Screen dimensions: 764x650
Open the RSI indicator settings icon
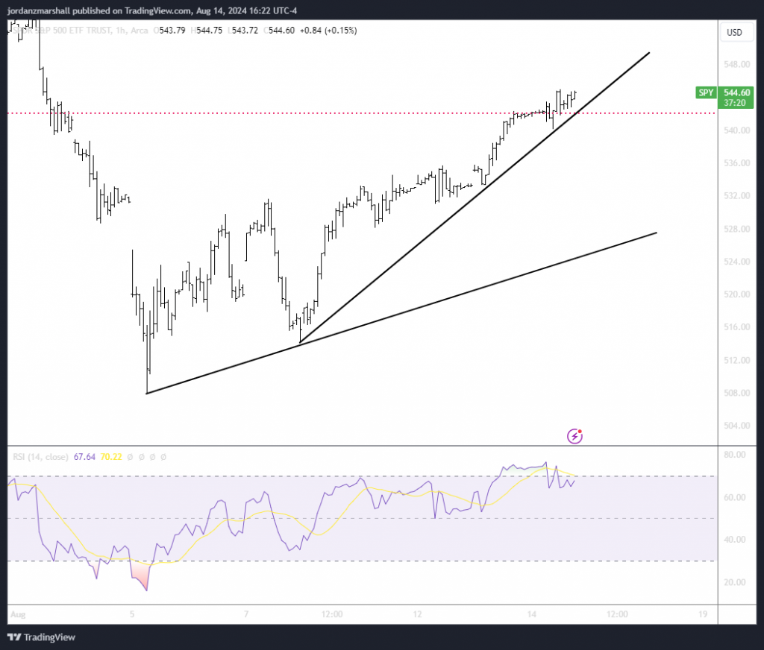point(141,456)
